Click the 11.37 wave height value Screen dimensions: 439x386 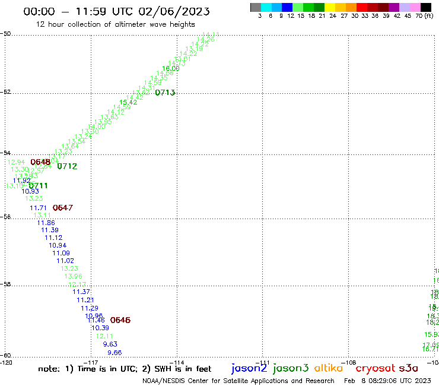81,292
